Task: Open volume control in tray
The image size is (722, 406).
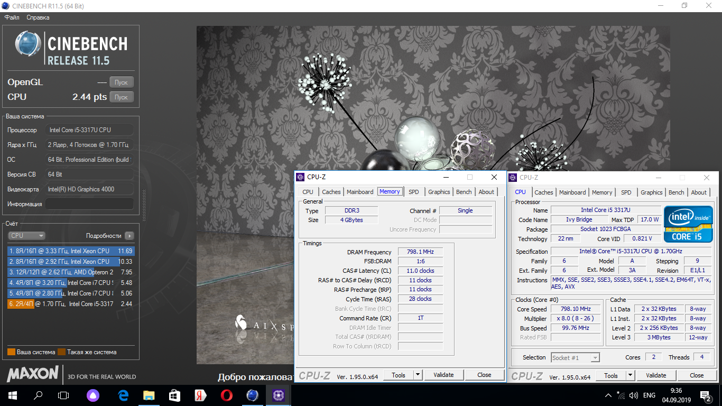Action: coord(633,395)
